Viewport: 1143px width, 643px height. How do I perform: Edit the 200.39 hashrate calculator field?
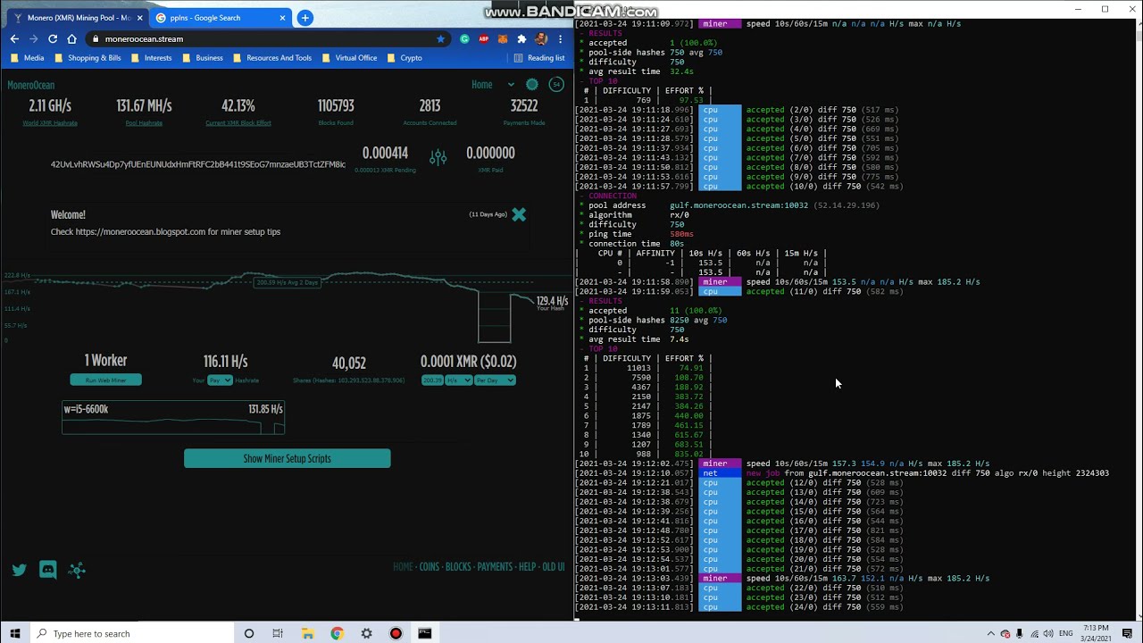pyautogui.click(x=432, y=380)
